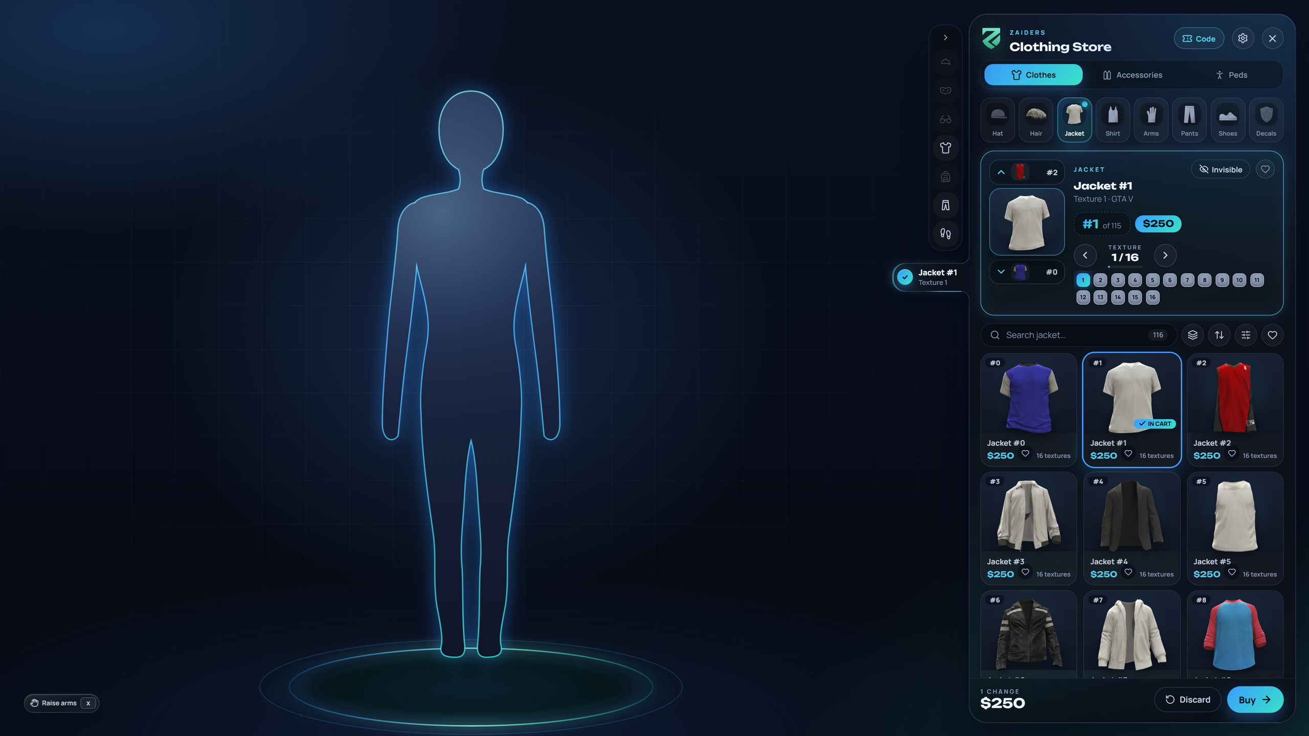The image size is (1309, 736).
Task: Favorite Jacket #4 card heart
Action: 1128,572
